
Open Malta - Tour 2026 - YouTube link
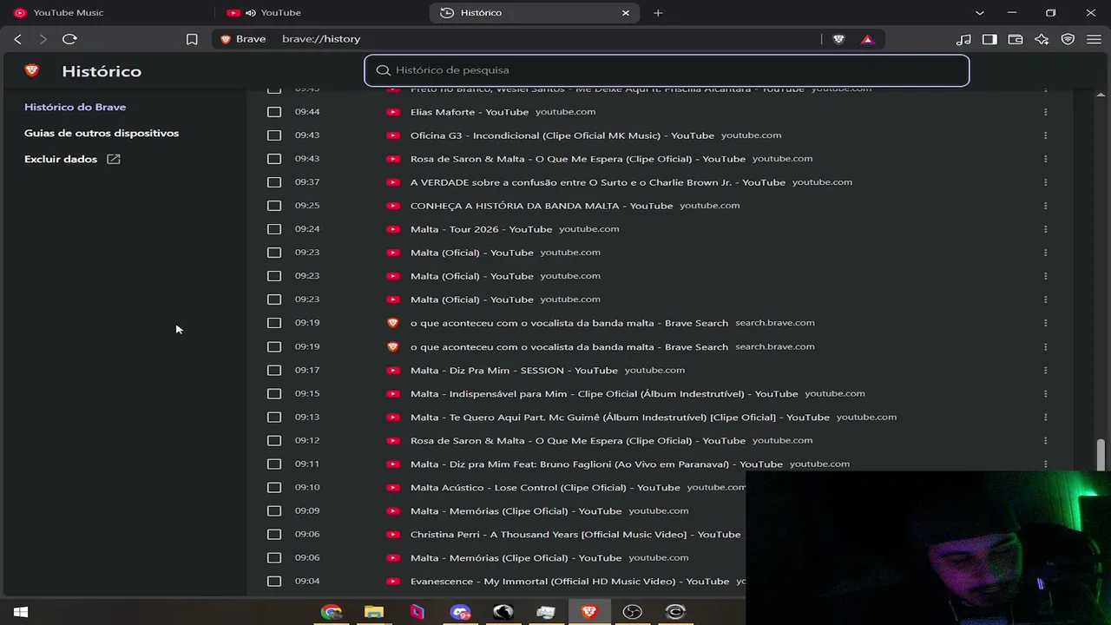(x=482, y=229)
